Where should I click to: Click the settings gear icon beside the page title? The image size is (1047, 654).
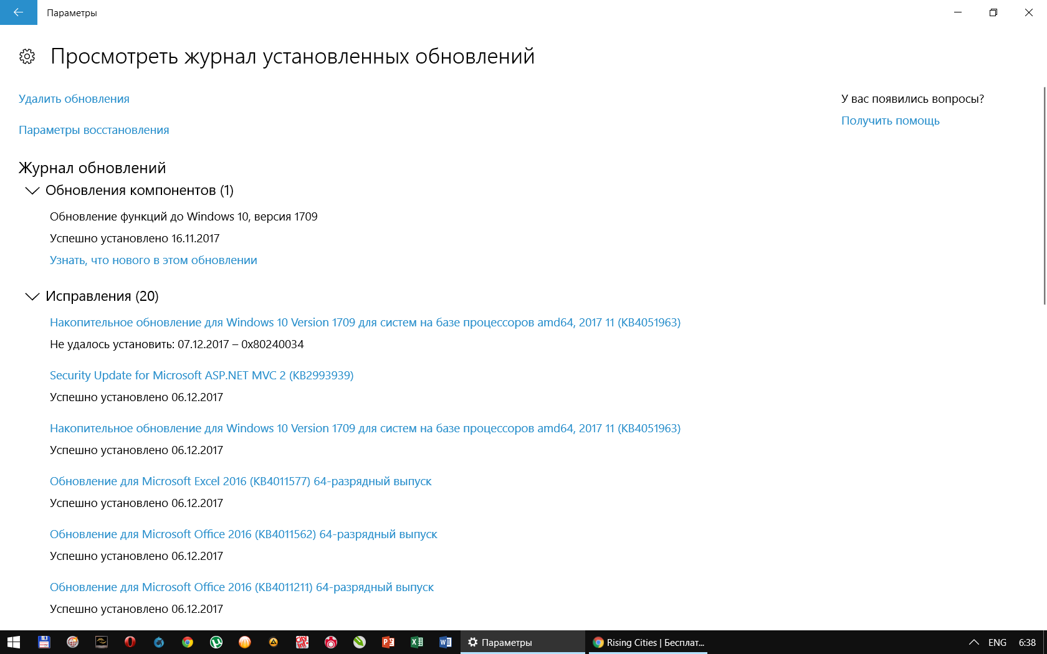point(27,57)
